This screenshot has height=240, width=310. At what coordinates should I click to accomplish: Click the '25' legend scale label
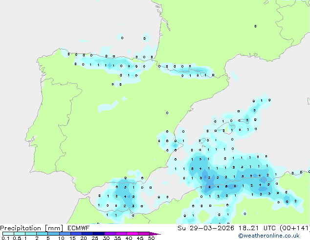point(95,238)
